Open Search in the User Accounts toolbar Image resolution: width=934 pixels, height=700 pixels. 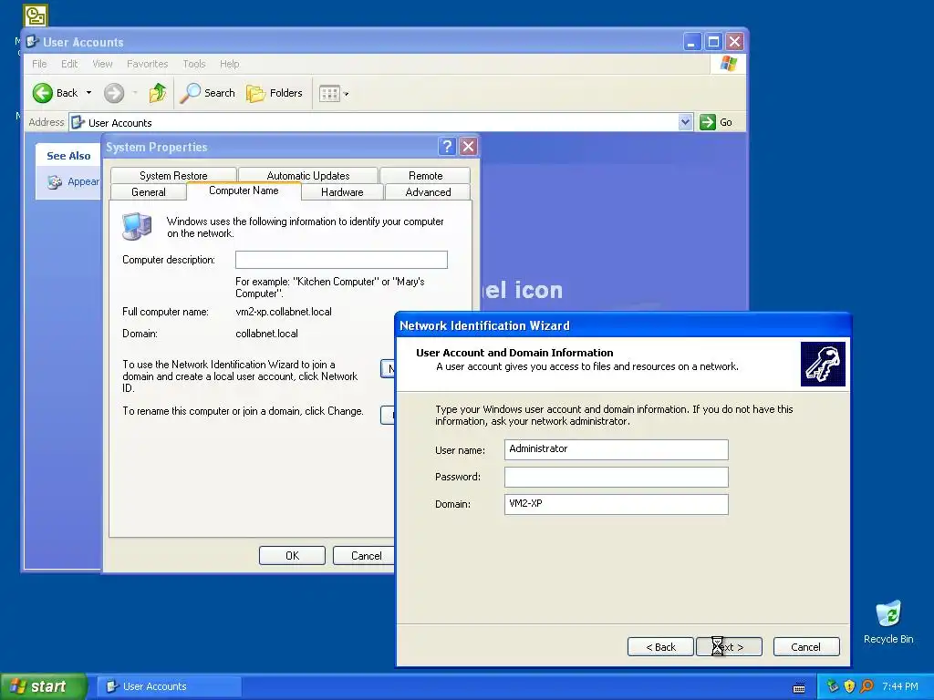207,93
